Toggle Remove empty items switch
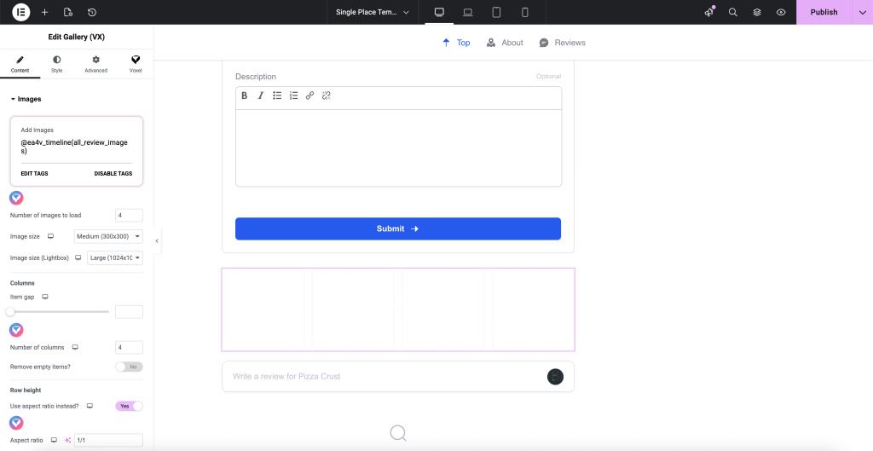Viewport: 873px width, 451px height. pyautogui.click(x=129, y=367)
